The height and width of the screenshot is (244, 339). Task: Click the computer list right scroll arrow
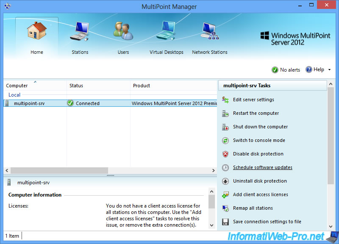pyautogui.click(x=214, y=171)
